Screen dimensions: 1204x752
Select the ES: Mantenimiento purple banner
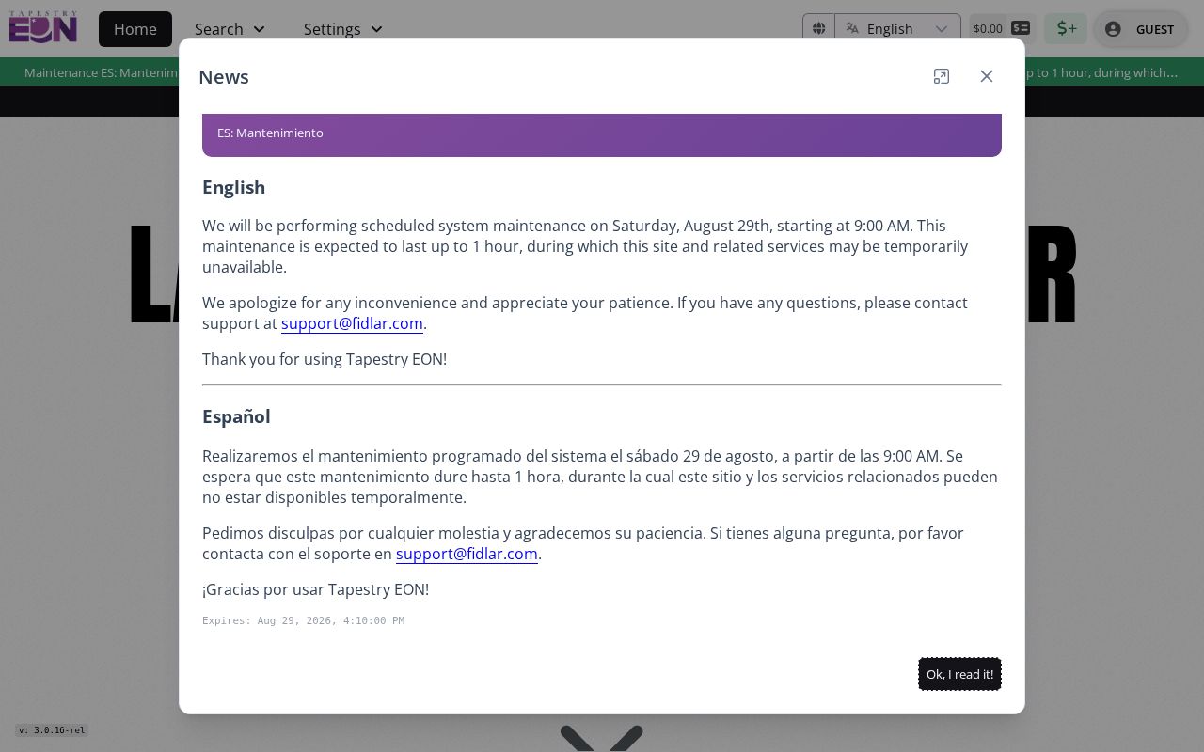pos(602,134)
